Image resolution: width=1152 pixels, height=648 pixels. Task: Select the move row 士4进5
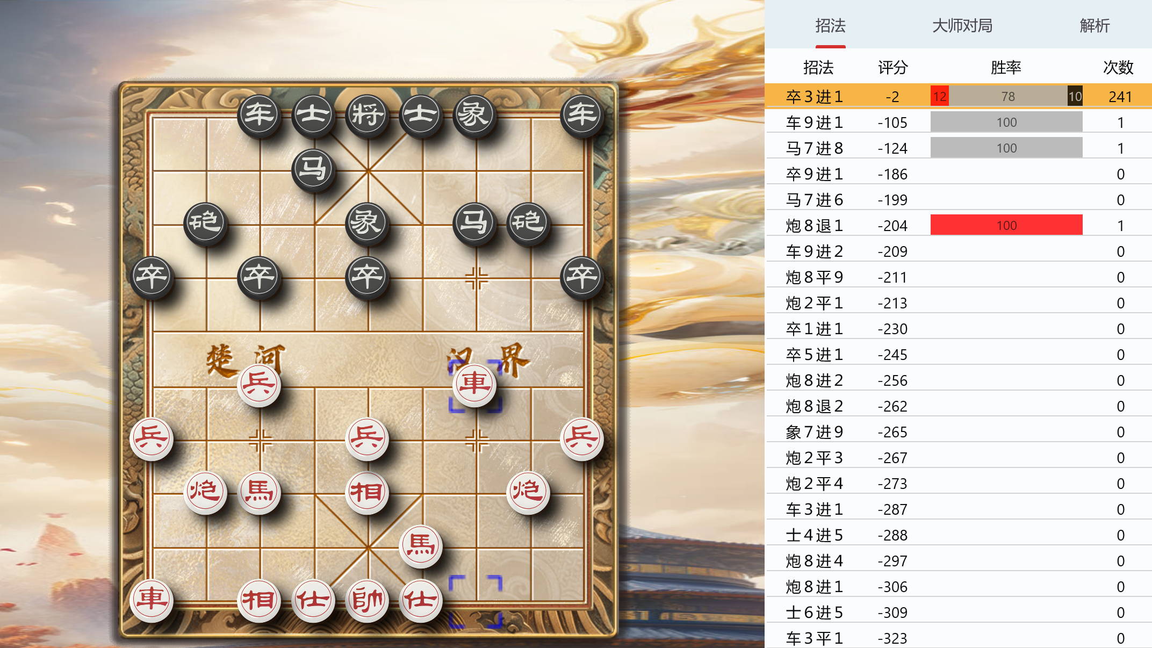tap(959, 535)
